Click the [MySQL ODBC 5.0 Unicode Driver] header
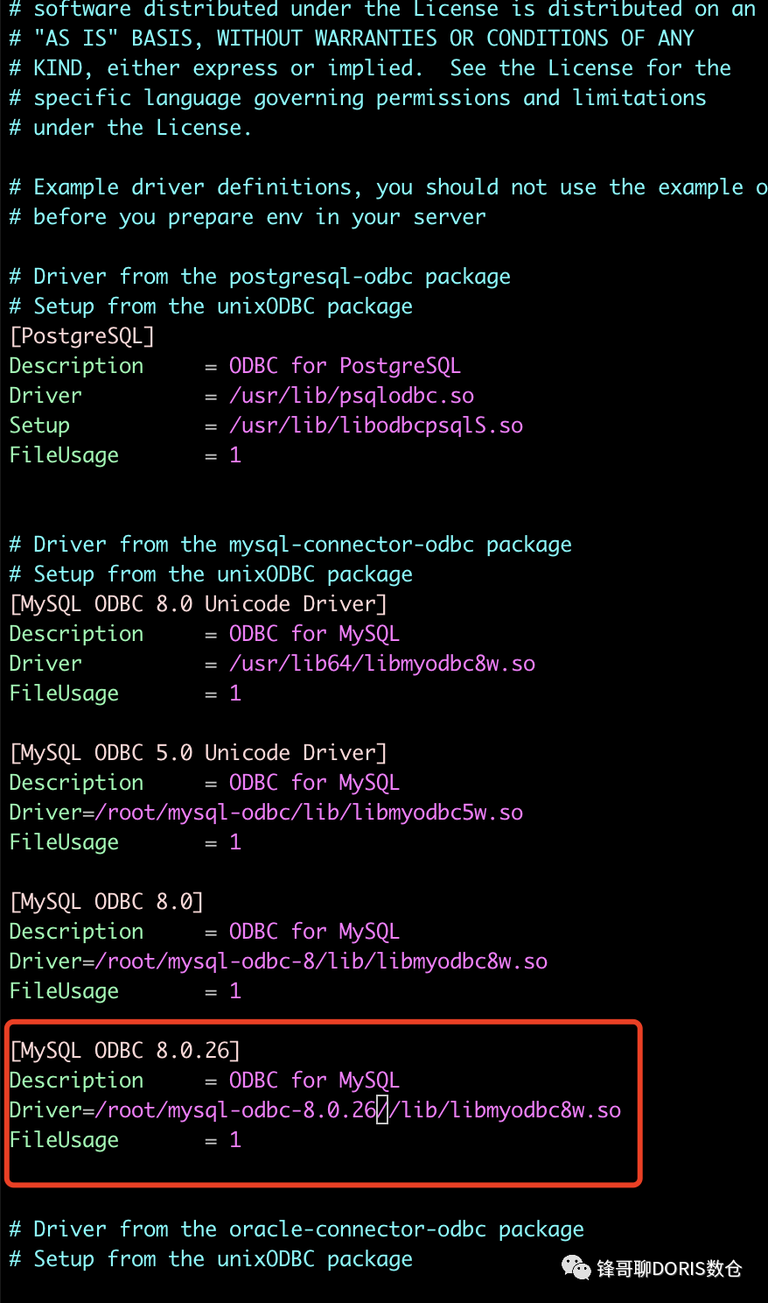768x1303 pixels. (x=198, y=753)
